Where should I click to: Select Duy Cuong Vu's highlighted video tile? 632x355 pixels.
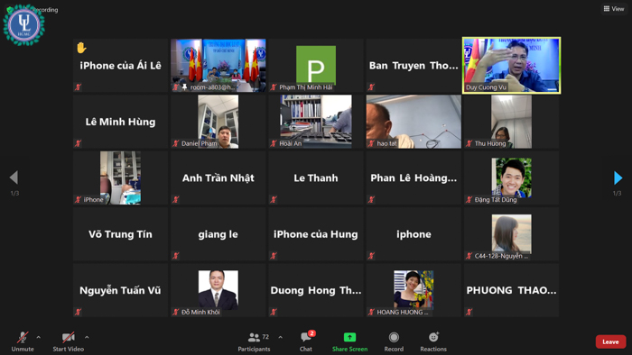512,66
